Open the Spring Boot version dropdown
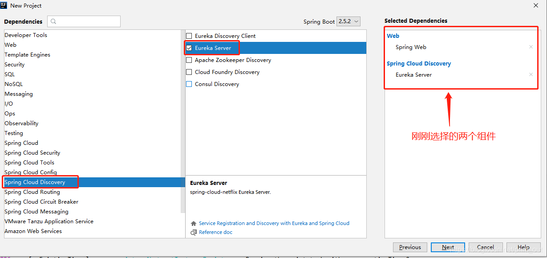This screenshot has width=547, height=258. (x=348, y=21)
